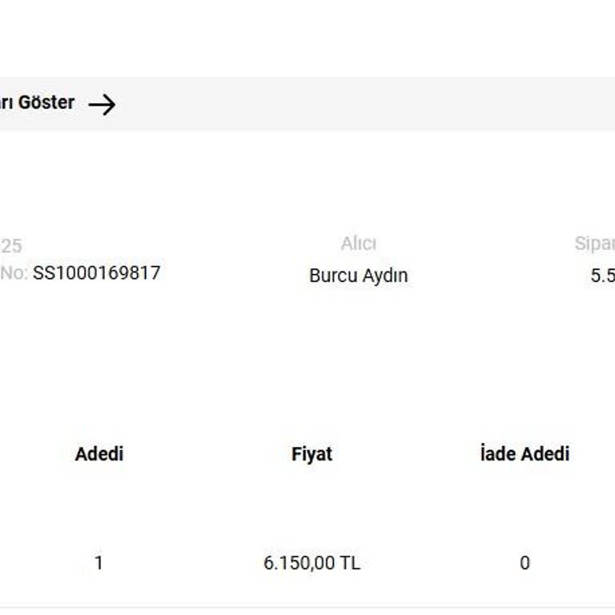The width and height of the screenshot is (615, 615).
Task: Click the return quantity value 0
Action: click(525, 563)
